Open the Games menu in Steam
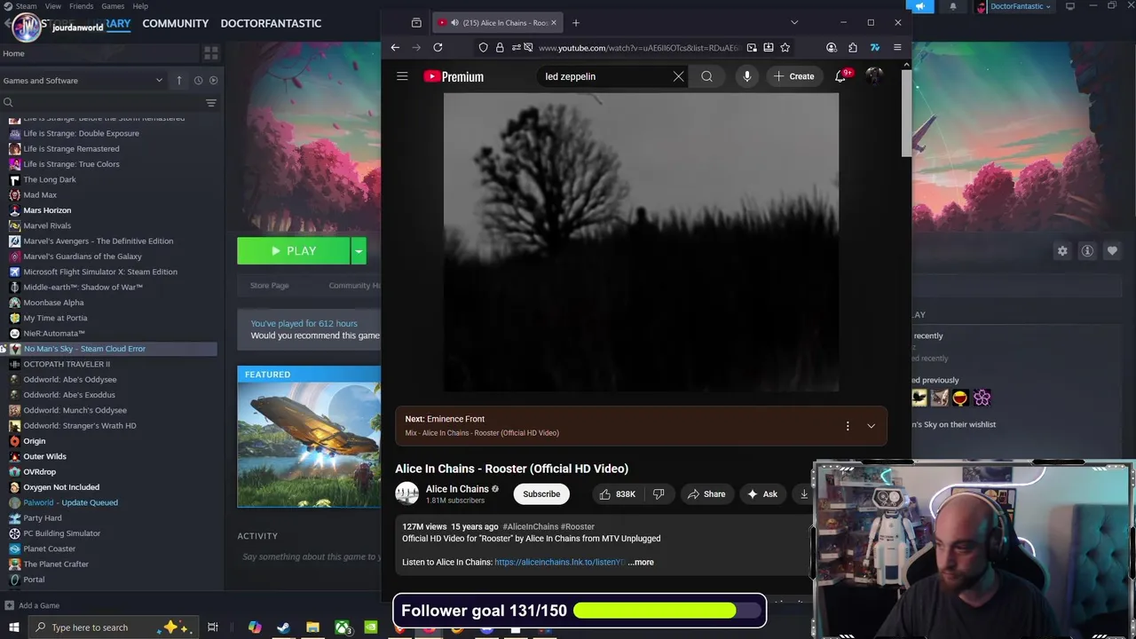This screenshot has width=1136, height=639. tap(113, 6)
